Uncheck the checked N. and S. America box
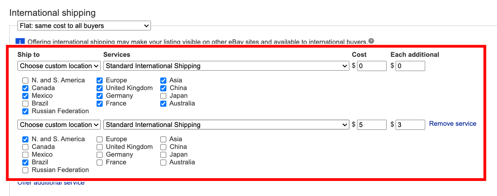 [25, 139]
